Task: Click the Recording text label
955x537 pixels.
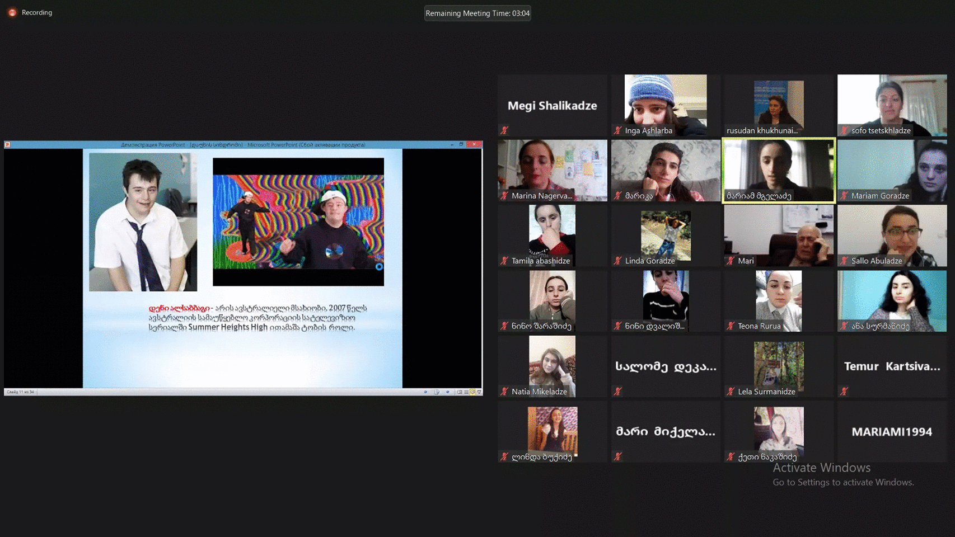Action: [37, 12]
